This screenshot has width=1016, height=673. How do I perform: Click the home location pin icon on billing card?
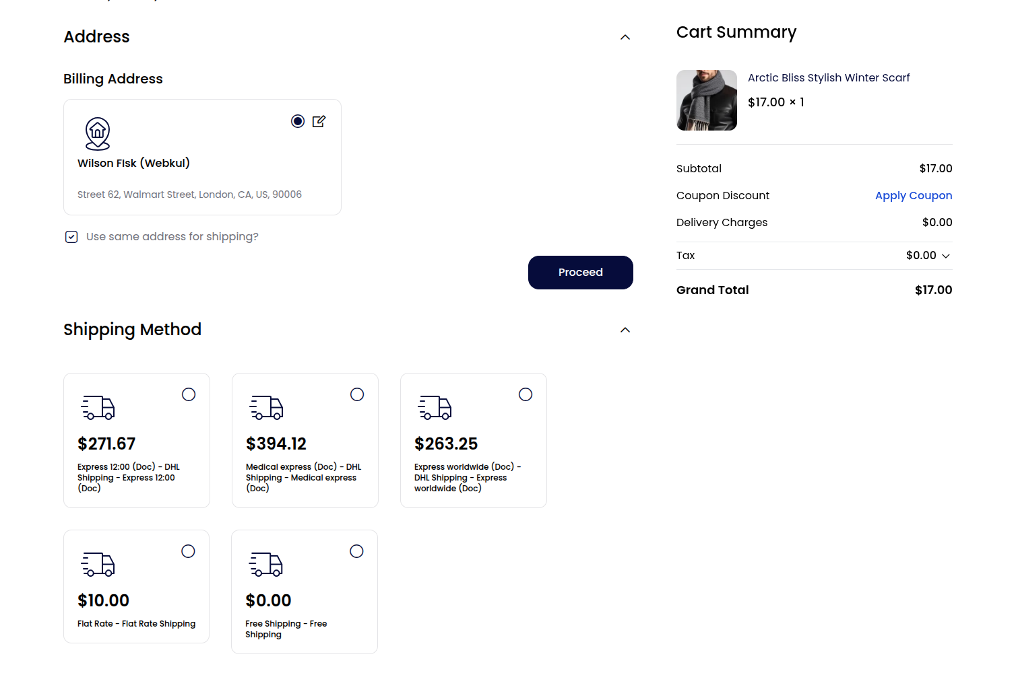(98, 133)
